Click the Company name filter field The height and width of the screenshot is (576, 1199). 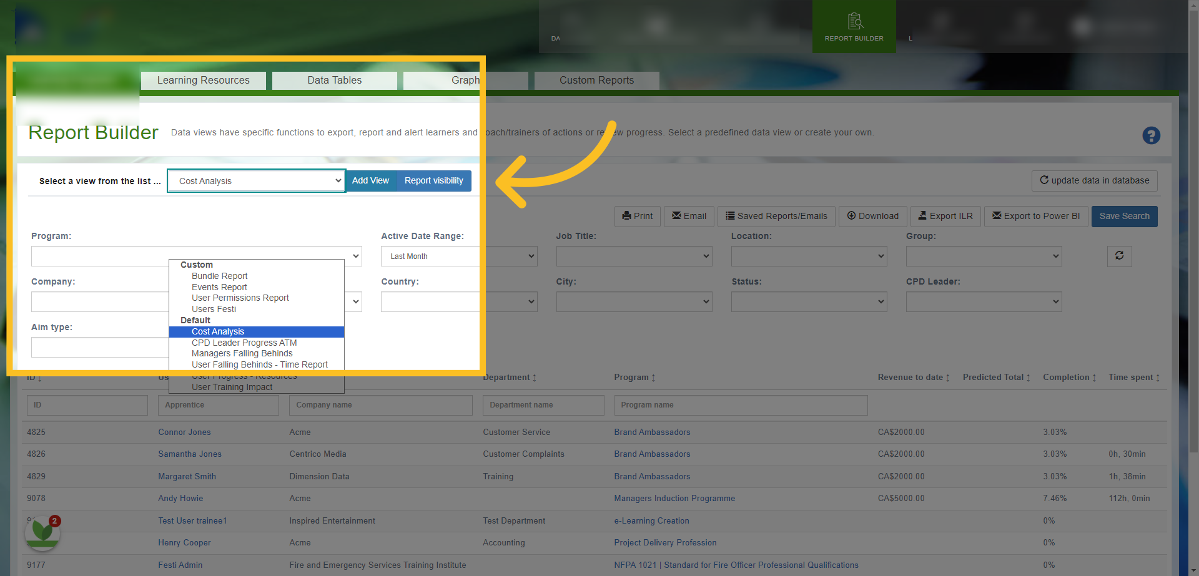[380, 405]
